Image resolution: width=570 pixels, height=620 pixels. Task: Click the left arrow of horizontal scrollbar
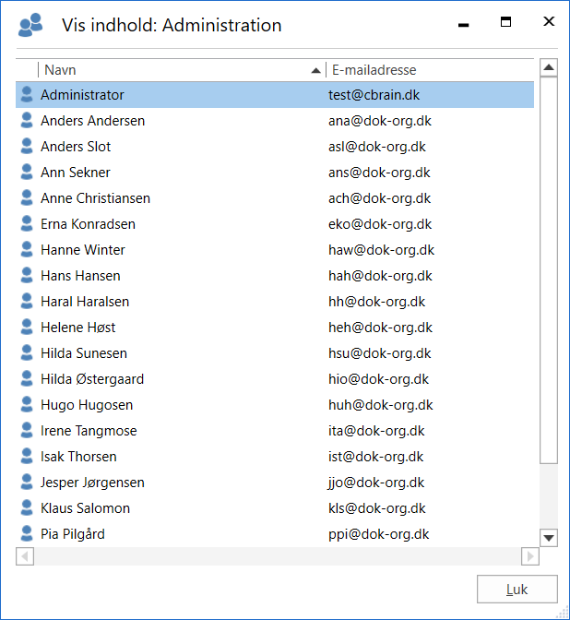pos(25,556)
